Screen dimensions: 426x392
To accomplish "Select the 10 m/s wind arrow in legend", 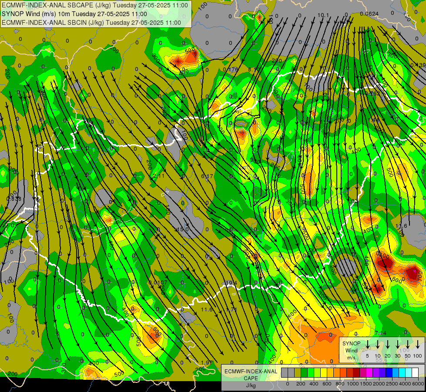I will tap(378, 344).
